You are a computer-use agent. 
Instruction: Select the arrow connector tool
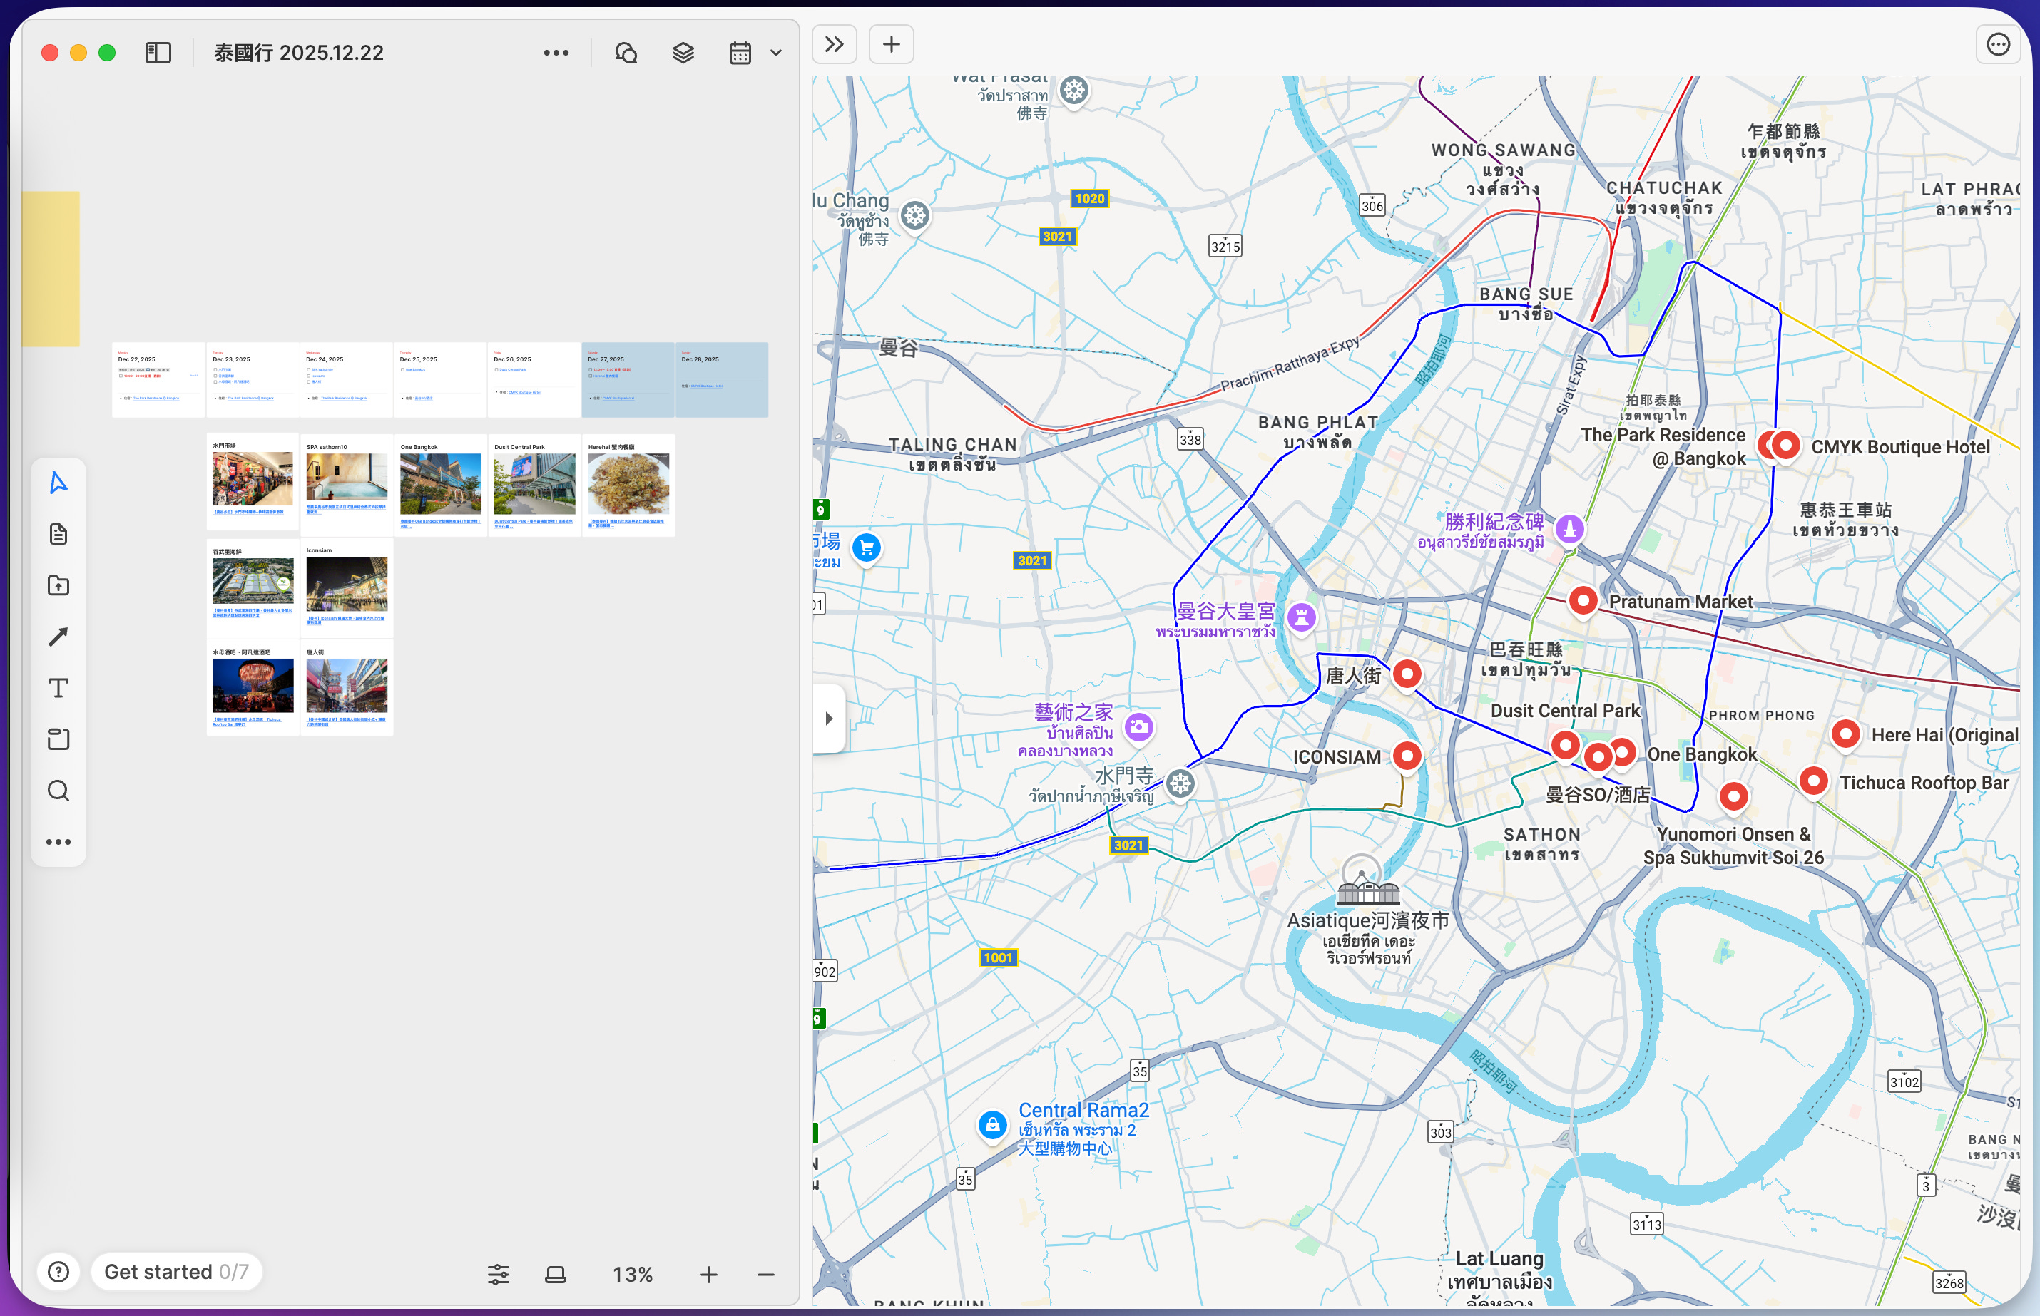tap(58, 637)
